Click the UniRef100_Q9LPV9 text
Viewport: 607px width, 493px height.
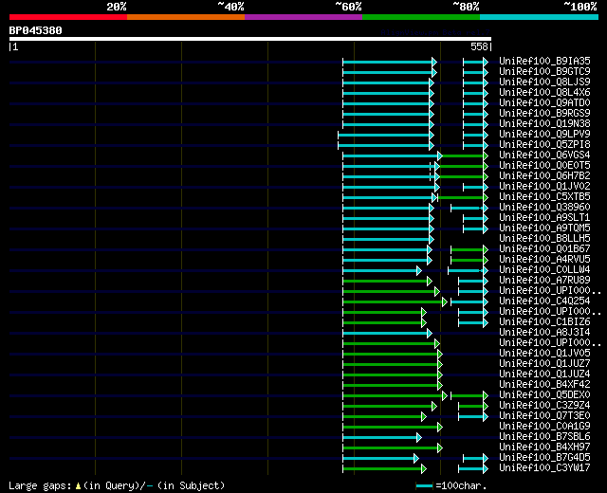(544, 135)
